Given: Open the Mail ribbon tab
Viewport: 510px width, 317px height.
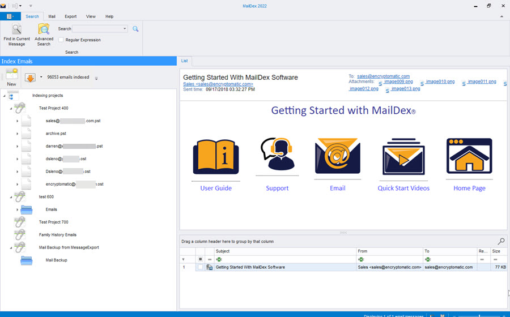Looking at the screenshot, I should coord(52,16).
